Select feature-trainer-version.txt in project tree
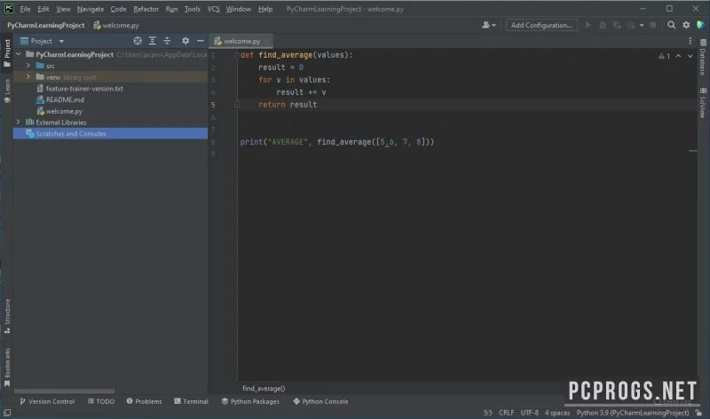 click(x=84, y=89)
